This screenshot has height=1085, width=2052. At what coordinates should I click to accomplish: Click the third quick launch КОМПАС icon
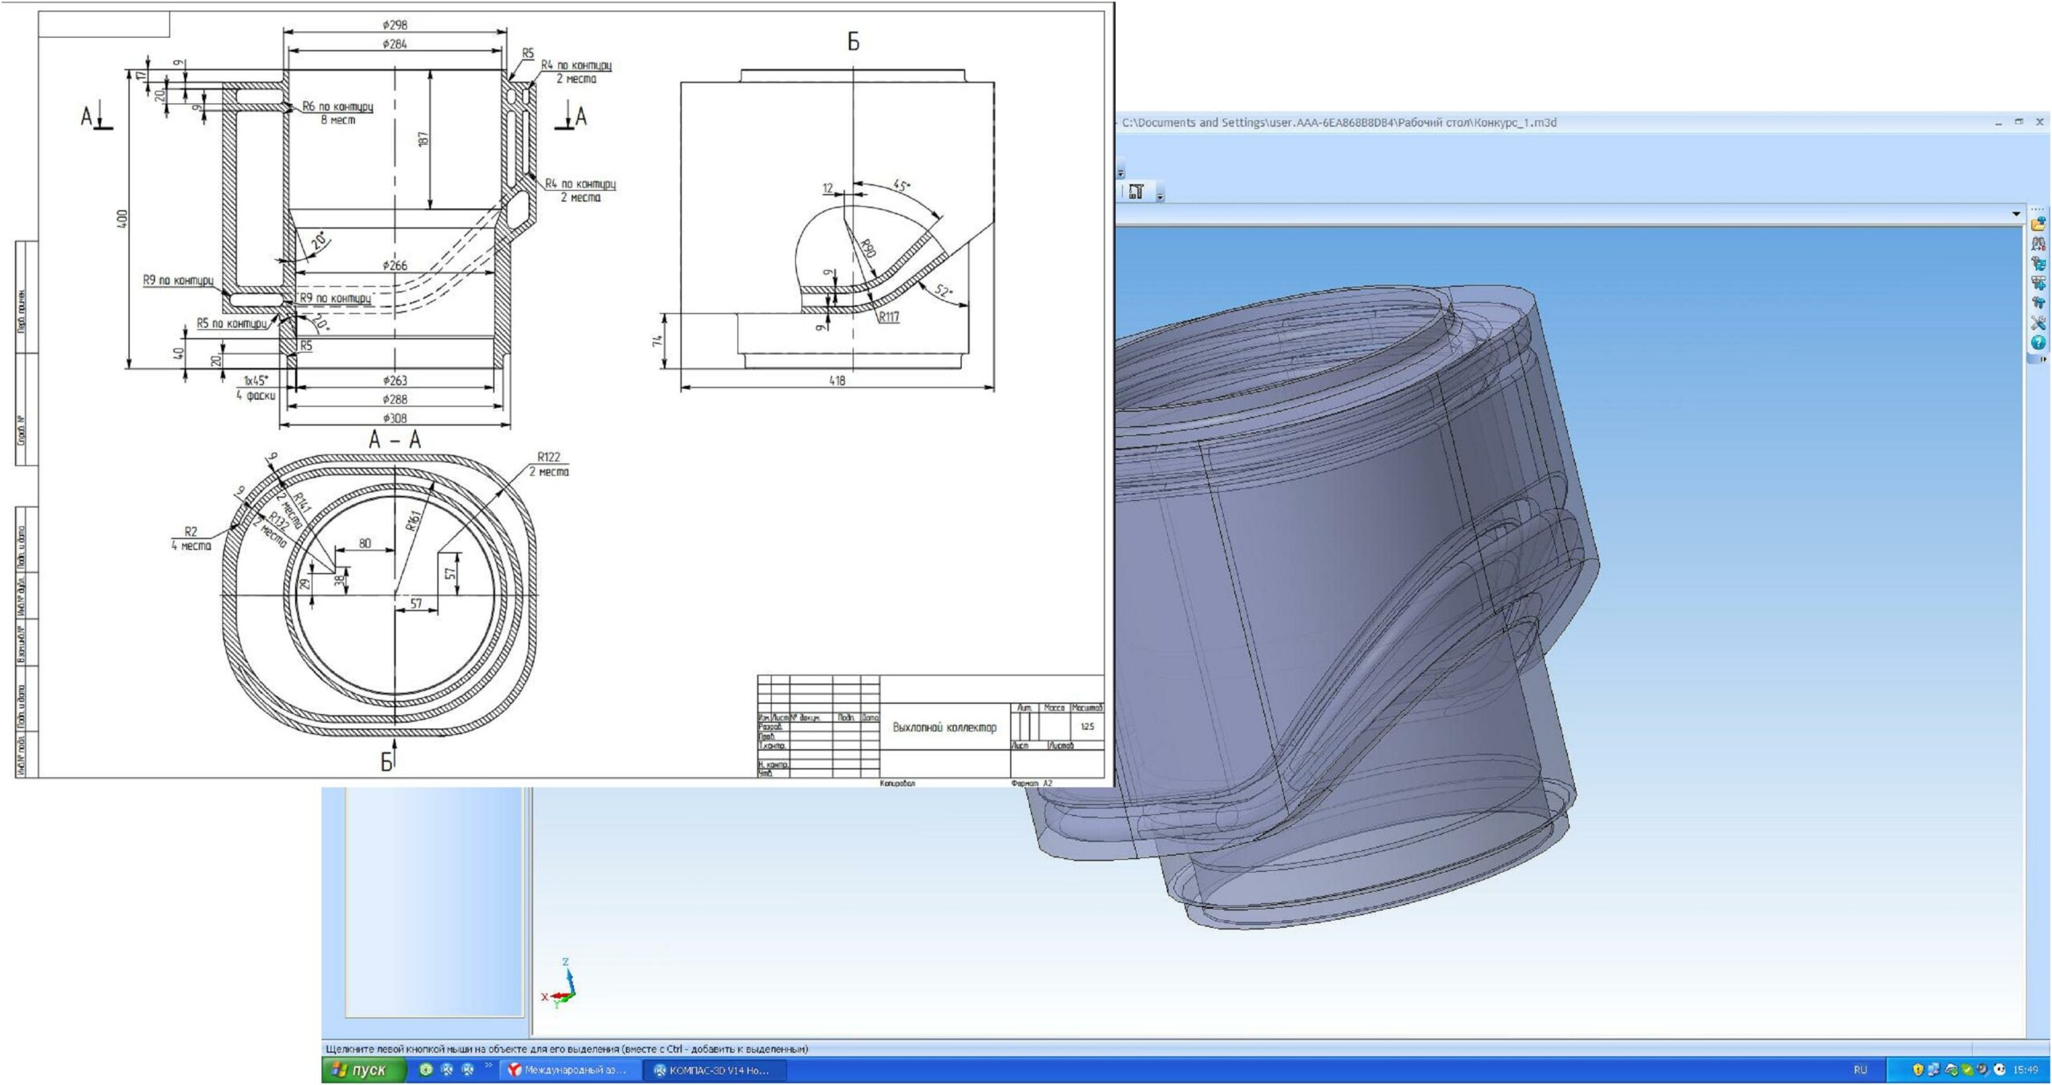point(468,1070)
